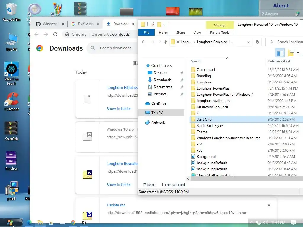Remove 10vista.rar from downloads list
This screenshot has width=303, height=227.
pos(269,205)
